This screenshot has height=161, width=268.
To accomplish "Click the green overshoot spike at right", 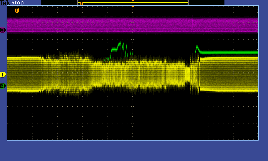I will coord(197,47).
